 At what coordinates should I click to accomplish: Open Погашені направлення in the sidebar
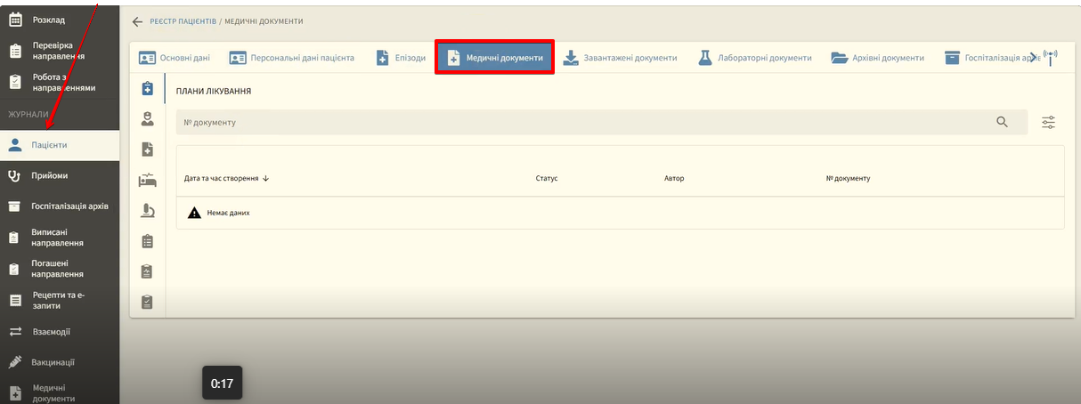60,269
